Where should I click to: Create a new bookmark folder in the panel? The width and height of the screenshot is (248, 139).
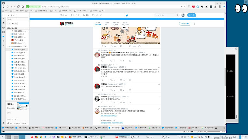[x=12, y=24]
